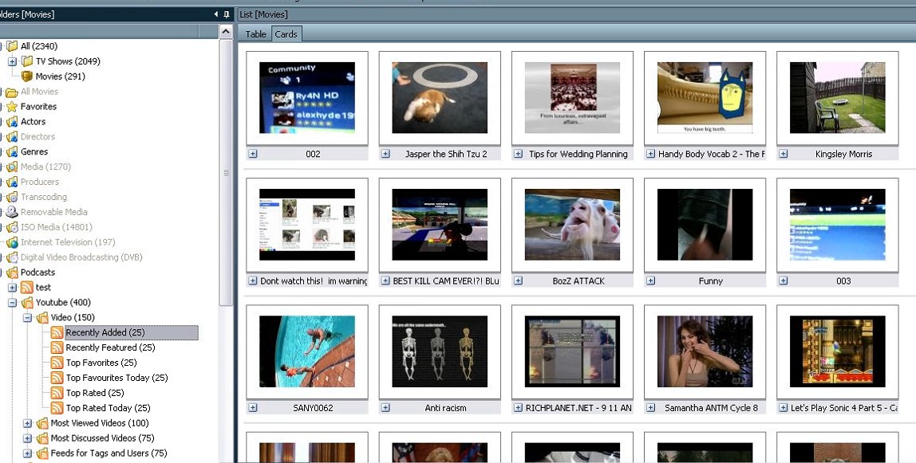Expand the test podcast node
This screenshot has height=463, width=916.
[12, 288]
